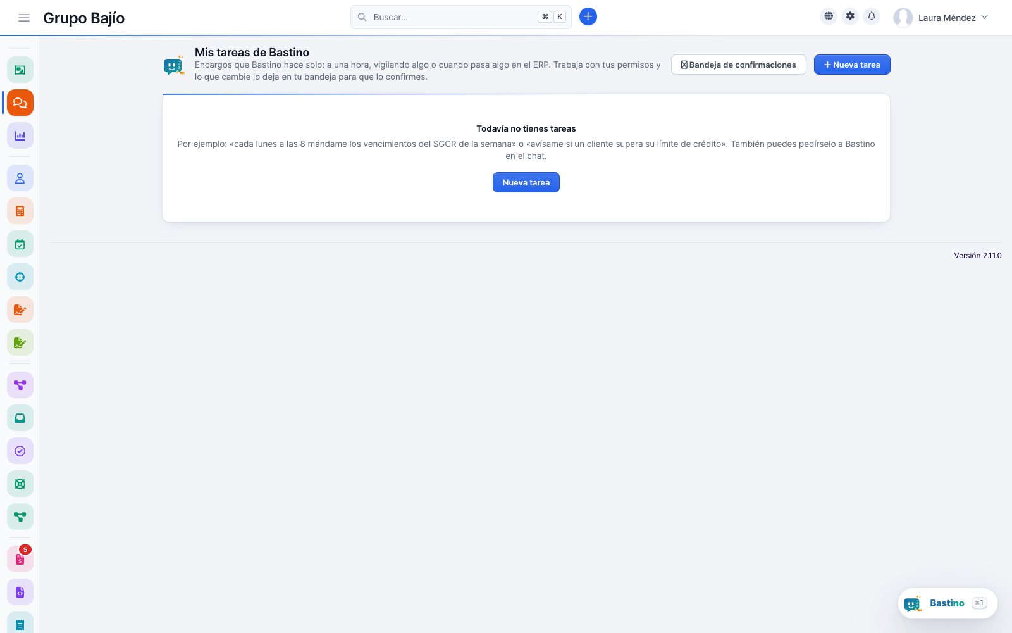Screen dimensions: 1012x633
Task: Click the top-right + Nueva tarea button
Action: tap(852, 65)
